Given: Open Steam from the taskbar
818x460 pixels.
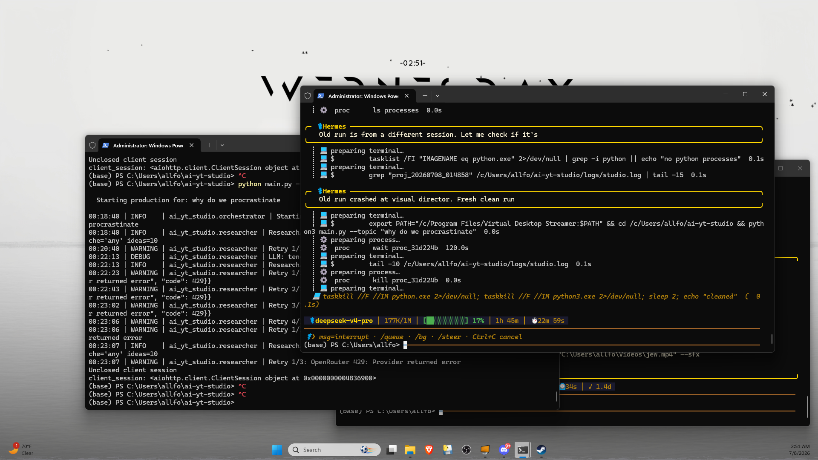Looking at the screenshot, I should click(541, 450).
